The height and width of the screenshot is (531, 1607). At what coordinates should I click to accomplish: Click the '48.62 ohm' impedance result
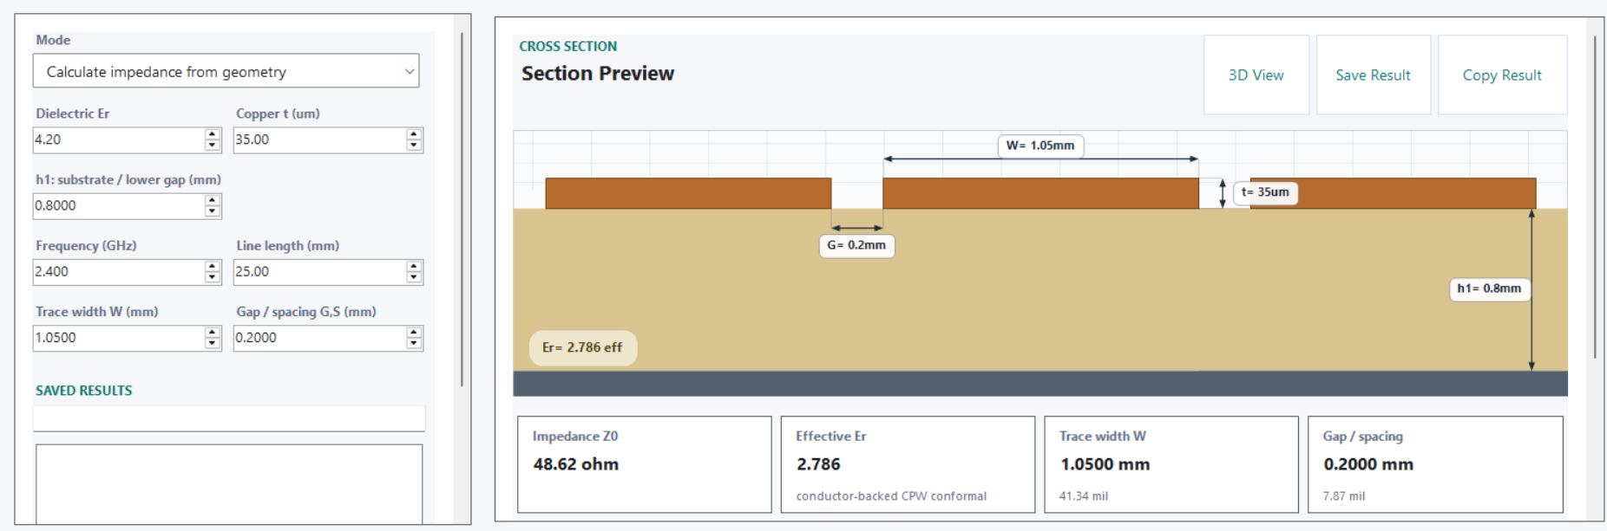[x=576, y=464]
